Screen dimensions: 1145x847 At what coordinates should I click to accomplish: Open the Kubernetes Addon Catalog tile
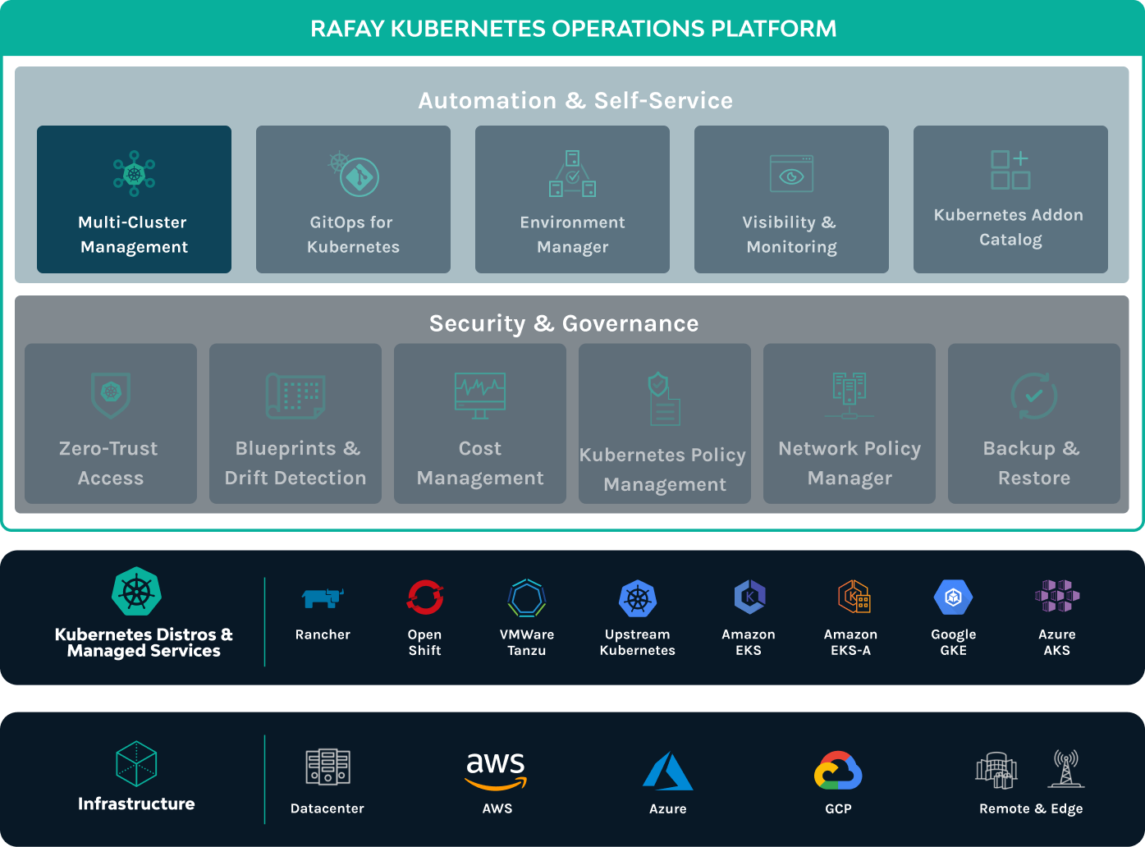pyautogui.click(x=1010, y=199)
